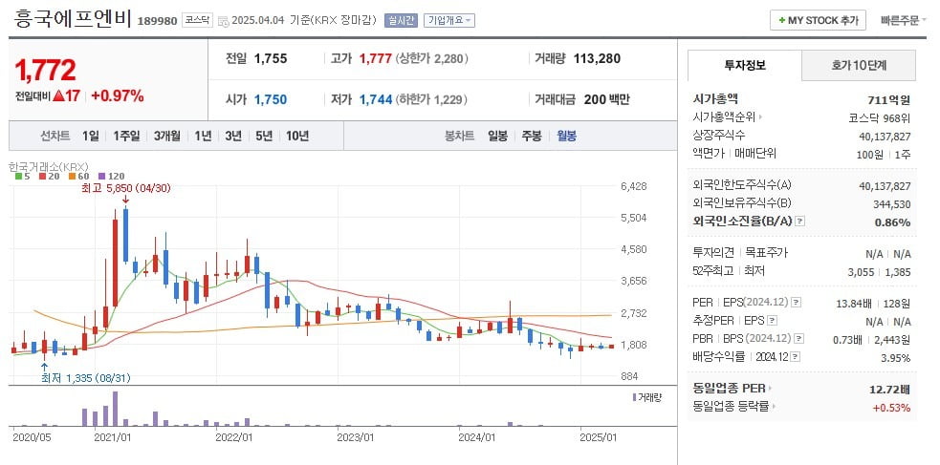
Task: Select the 월봉 monthly candle chart
Action: point(566,136)
